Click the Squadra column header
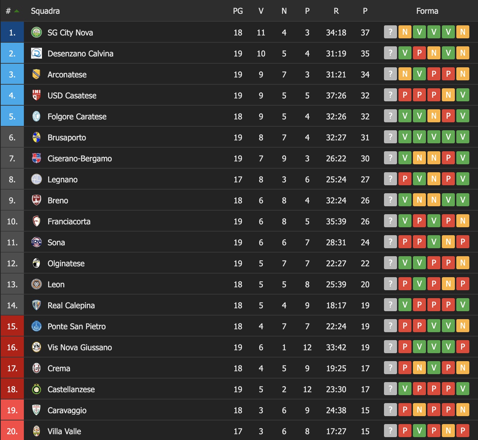Screen dimensions: 478x440 click(x=45, y=11)
